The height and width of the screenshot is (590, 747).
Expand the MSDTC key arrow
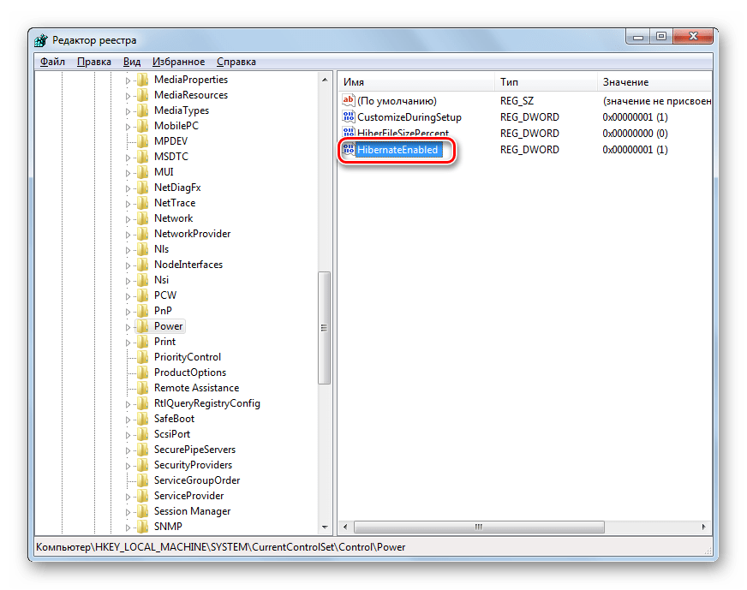coord(128,158)
